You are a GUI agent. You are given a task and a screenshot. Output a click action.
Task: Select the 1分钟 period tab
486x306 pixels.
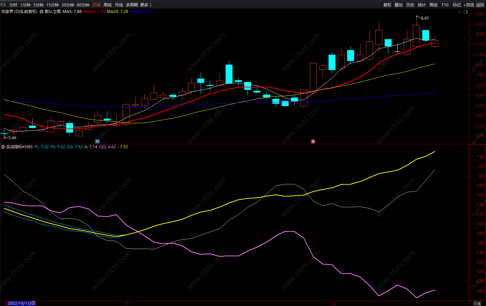[x=25, y=5]
